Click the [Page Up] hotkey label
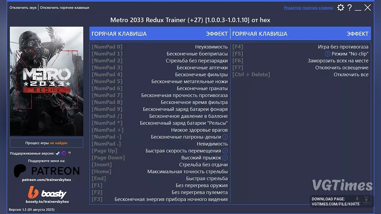The width and height of the screenshot is (381, 214). [104, 151]
